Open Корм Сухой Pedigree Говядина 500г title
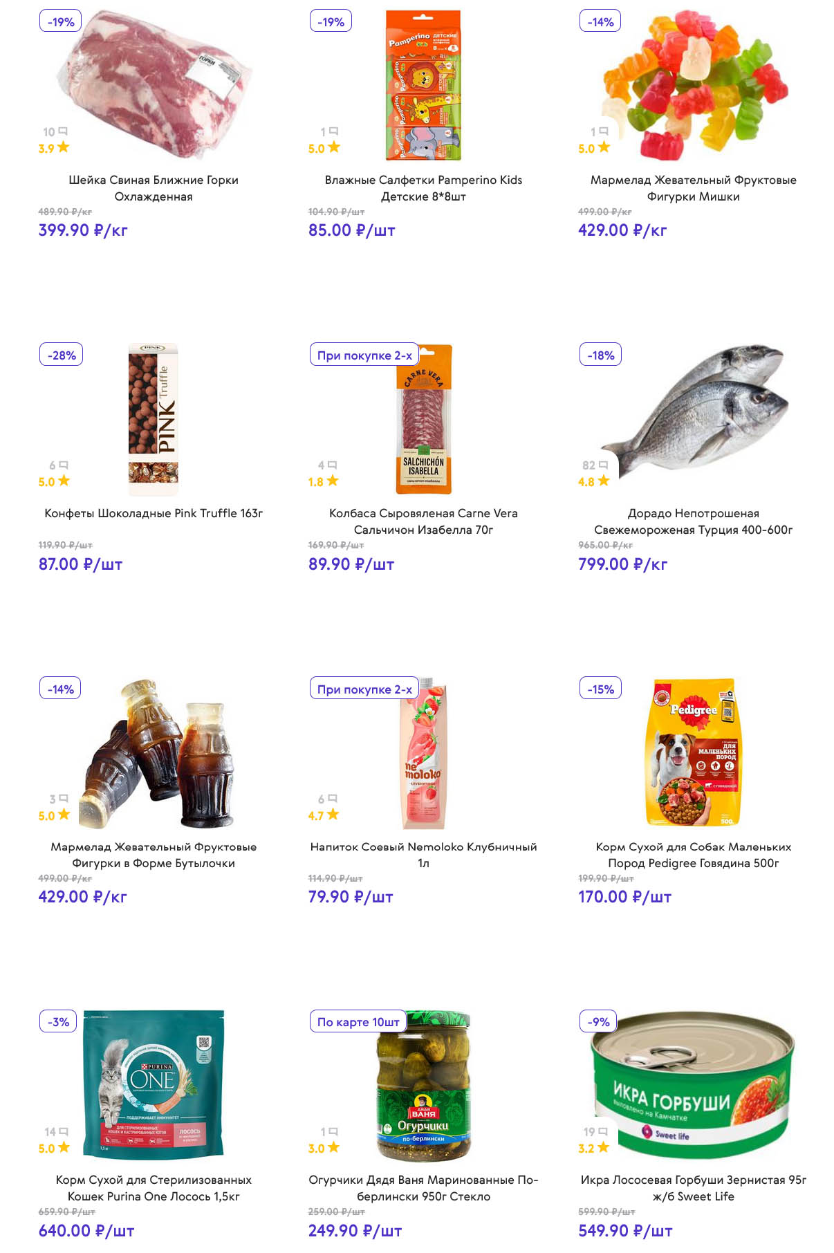This screenshot has height=1253, width=834. [693, 855]
